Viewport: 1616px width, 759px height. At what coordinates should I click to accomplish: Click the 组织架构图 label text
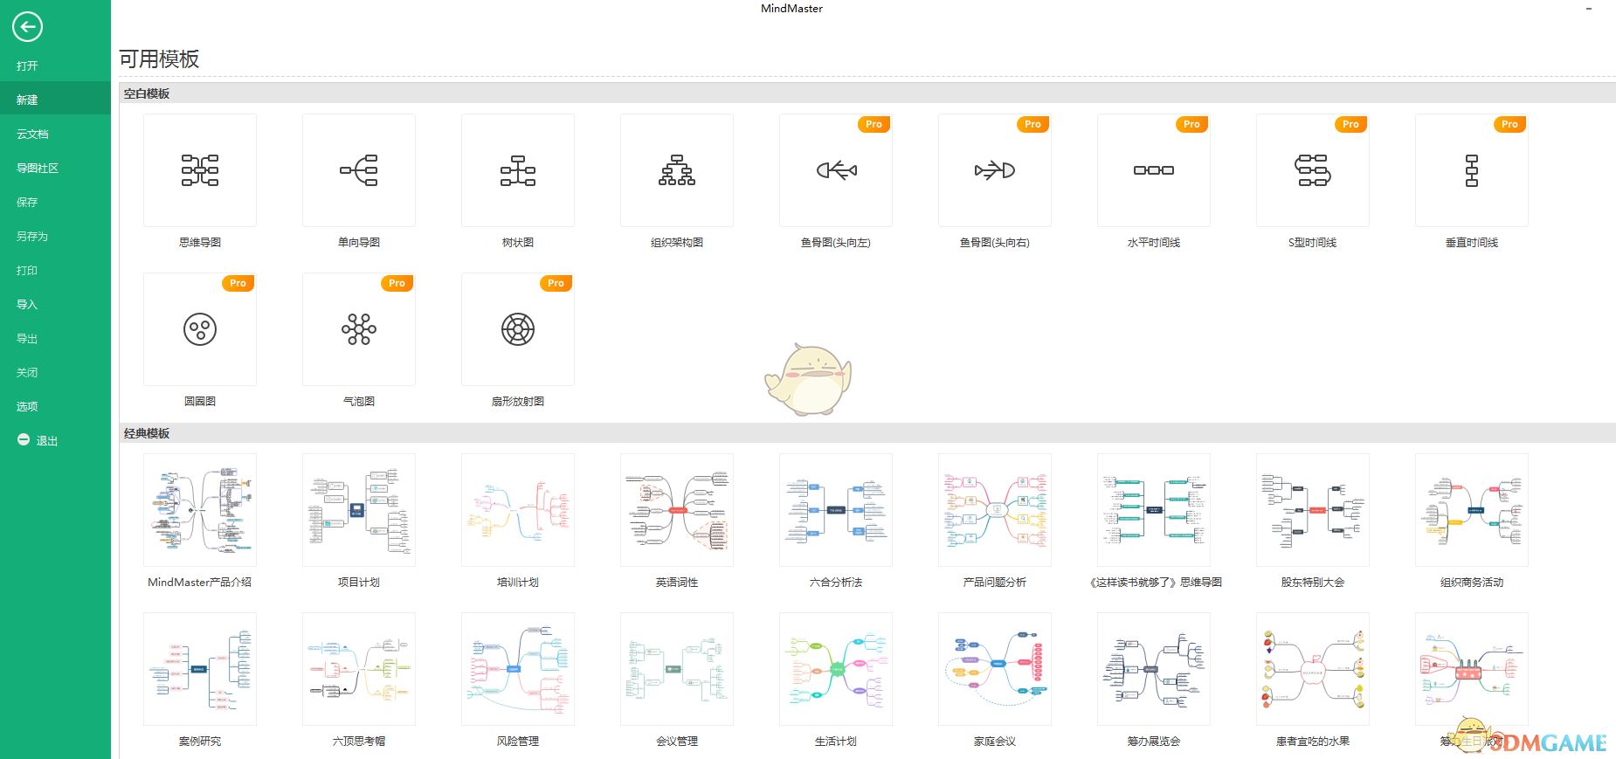coord(677,243)
